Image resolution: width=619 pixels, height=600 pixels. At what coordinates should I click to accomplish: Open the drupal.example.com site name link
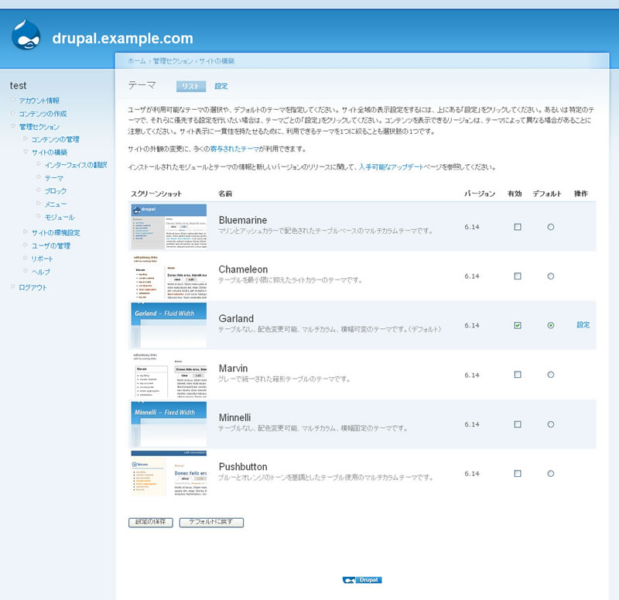[x=122, y=38]
